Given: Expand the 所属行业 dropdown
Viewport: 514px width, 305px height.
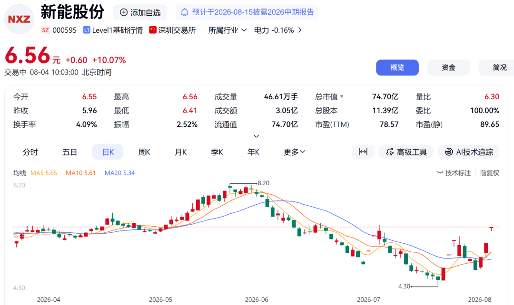Looking at the screenshot, I should [227, 30].
